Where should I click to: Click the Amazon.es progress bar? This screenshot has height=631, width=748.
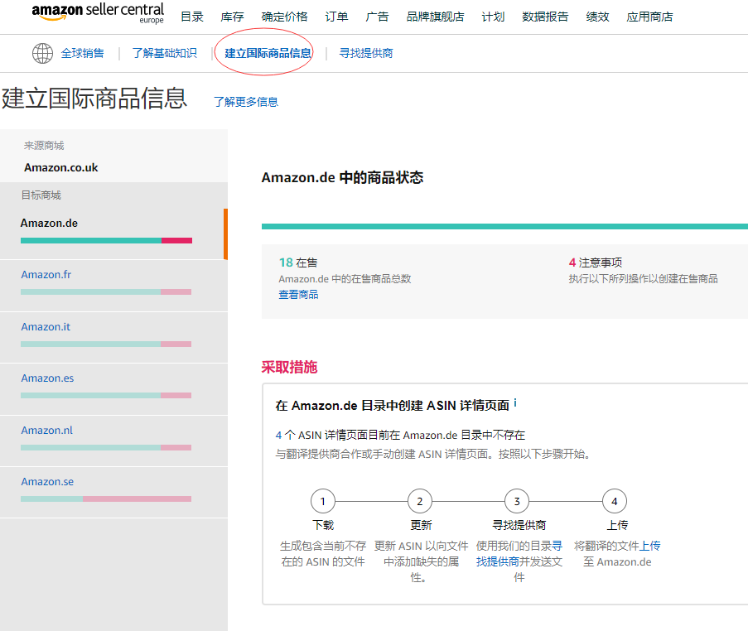(x=106, y=395)
